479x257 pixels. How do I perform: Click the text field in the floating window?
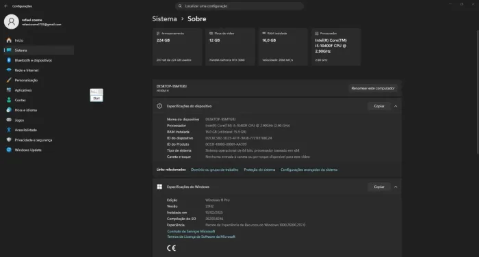(x=94, y=92)
